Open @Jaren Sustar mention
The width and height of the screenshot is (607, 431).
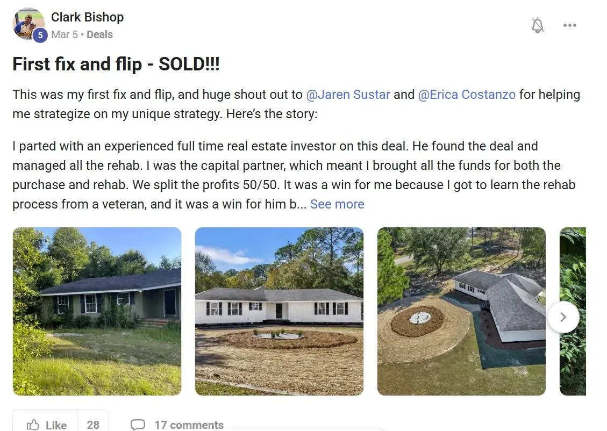pyautogui.click(x=348, y=95)
